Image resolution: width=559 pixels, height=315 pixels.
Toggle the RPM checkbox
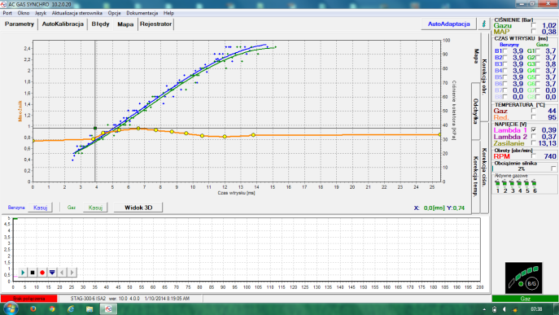(534, 156)
